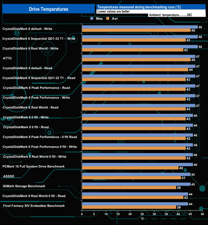Click the Avr bar for 3DMark Storage Benchmark

click(129, 188)
